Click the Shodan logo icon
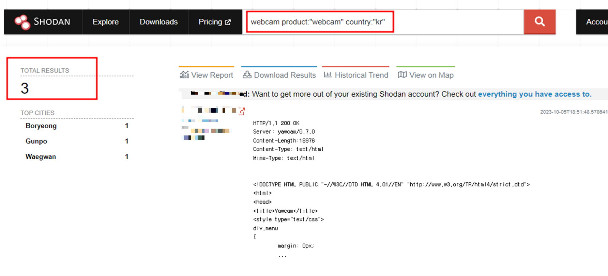Image resolution: width=608 pixels, height=276 pixels. pyautogui.click(x=22, y=22)
